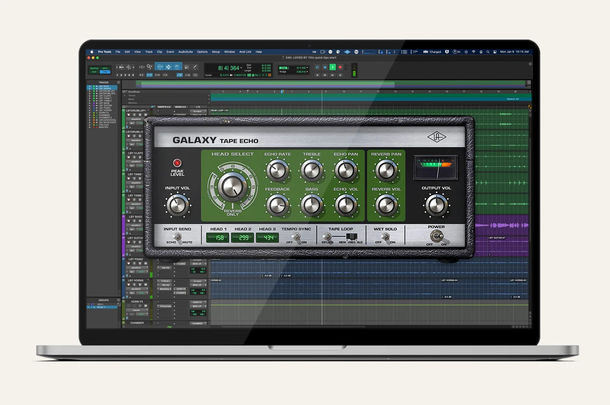Toggle the Input Send echo/mute switch
The image size is (610, 405).
[x=177, y=237]
